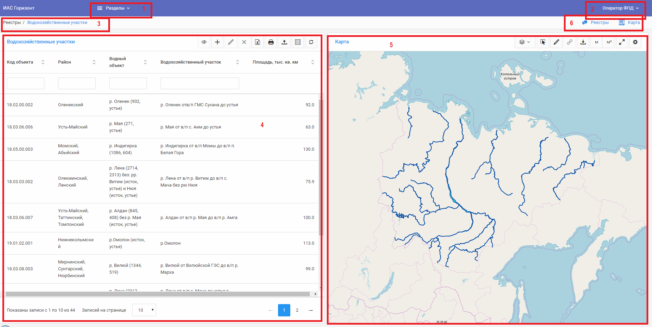Switch to the Карта view tab
Image resolution: width=652 pixels, height=327 pixels.
[629, 23]
